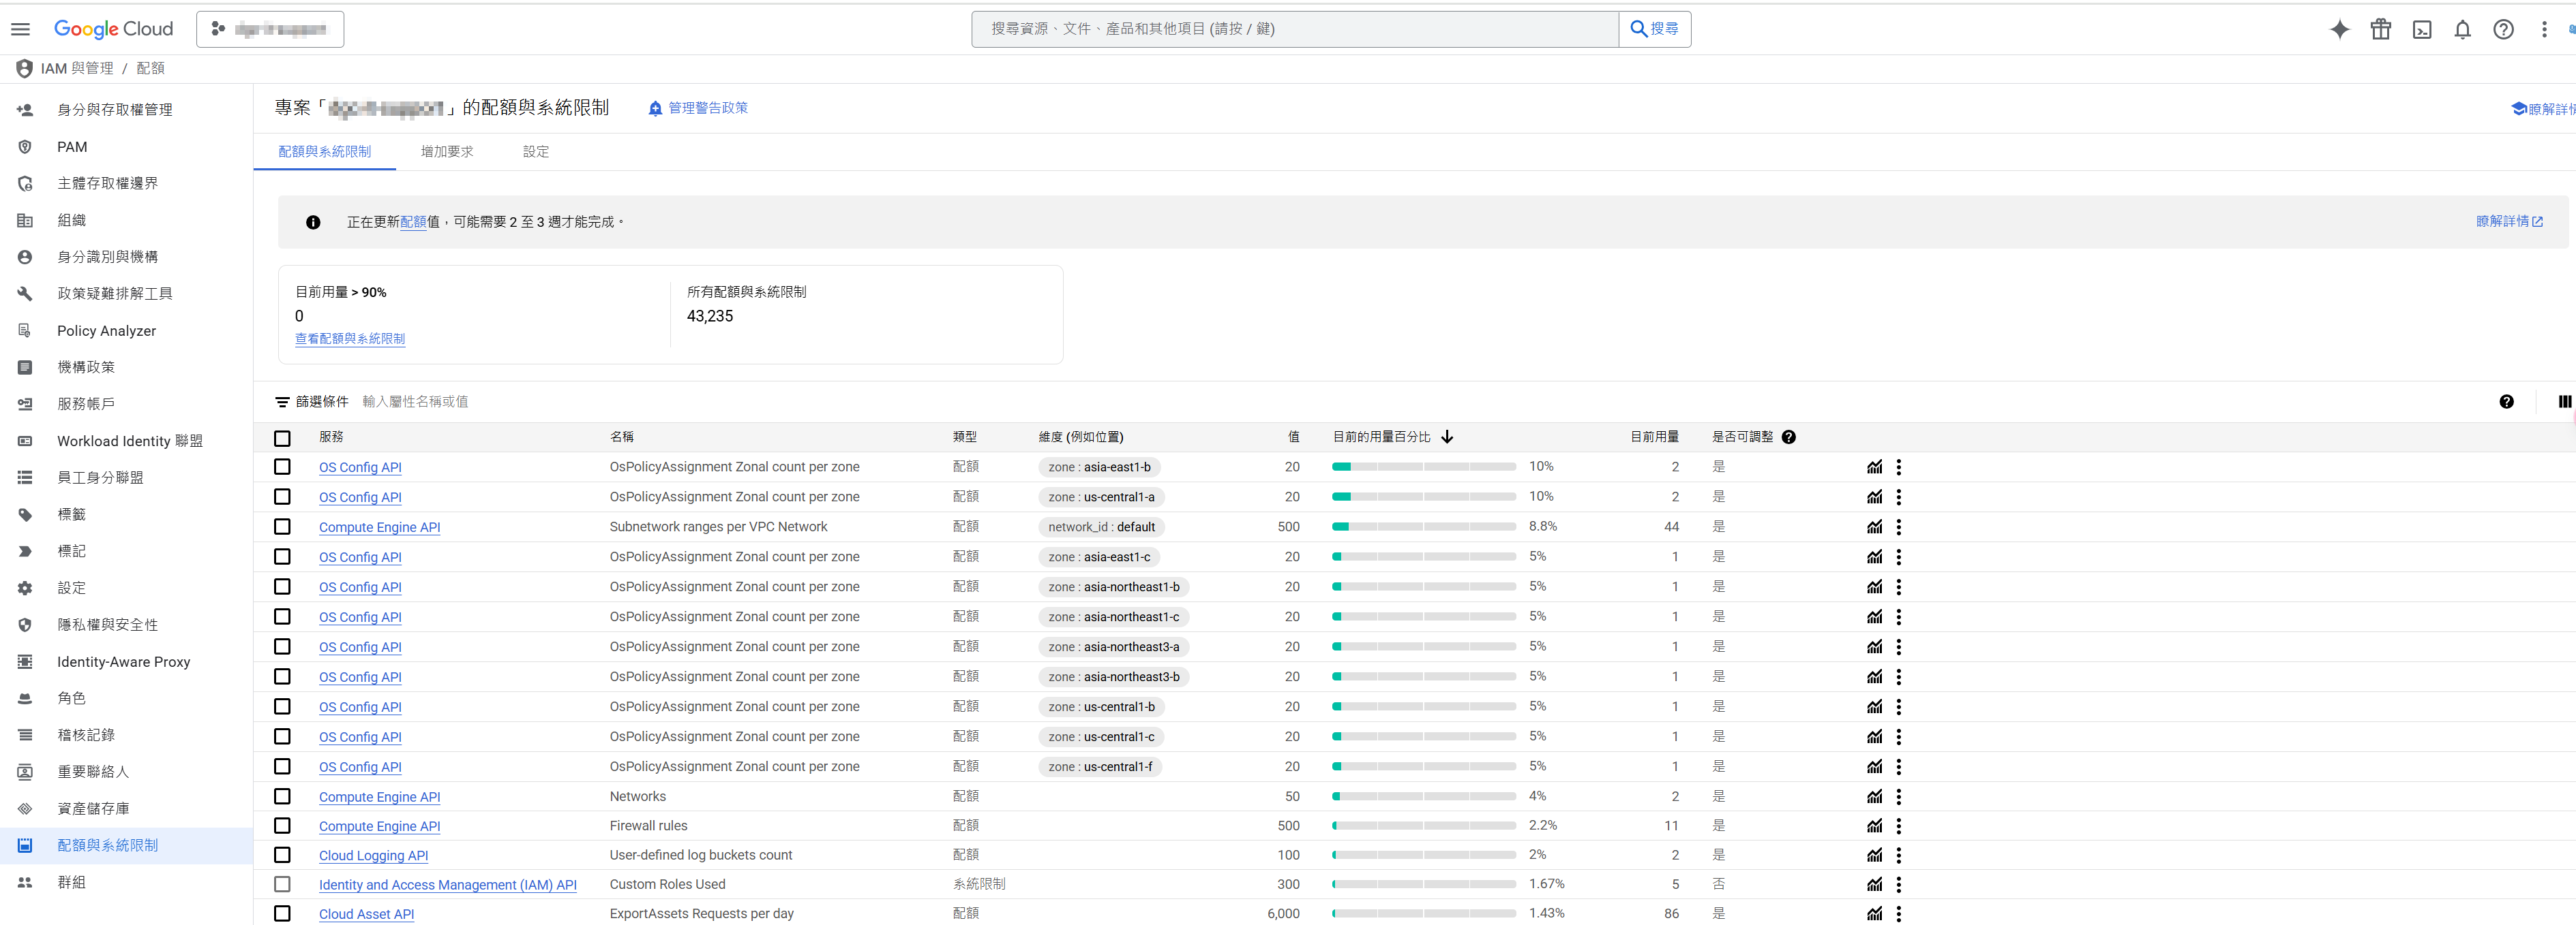Show usage chart for Networks row

click(x=1874, y=796)
